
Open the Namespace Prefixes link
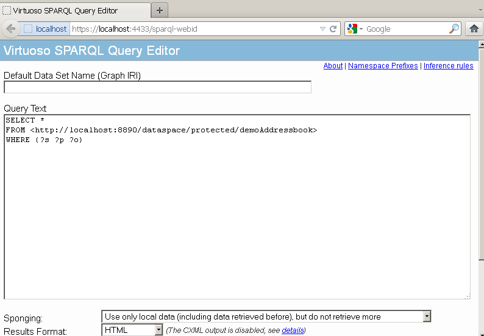point(383,66)
